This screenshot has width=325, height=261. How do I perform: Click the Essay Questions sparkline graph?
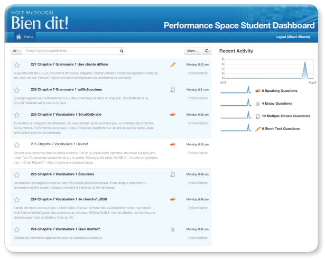(236, 102)
